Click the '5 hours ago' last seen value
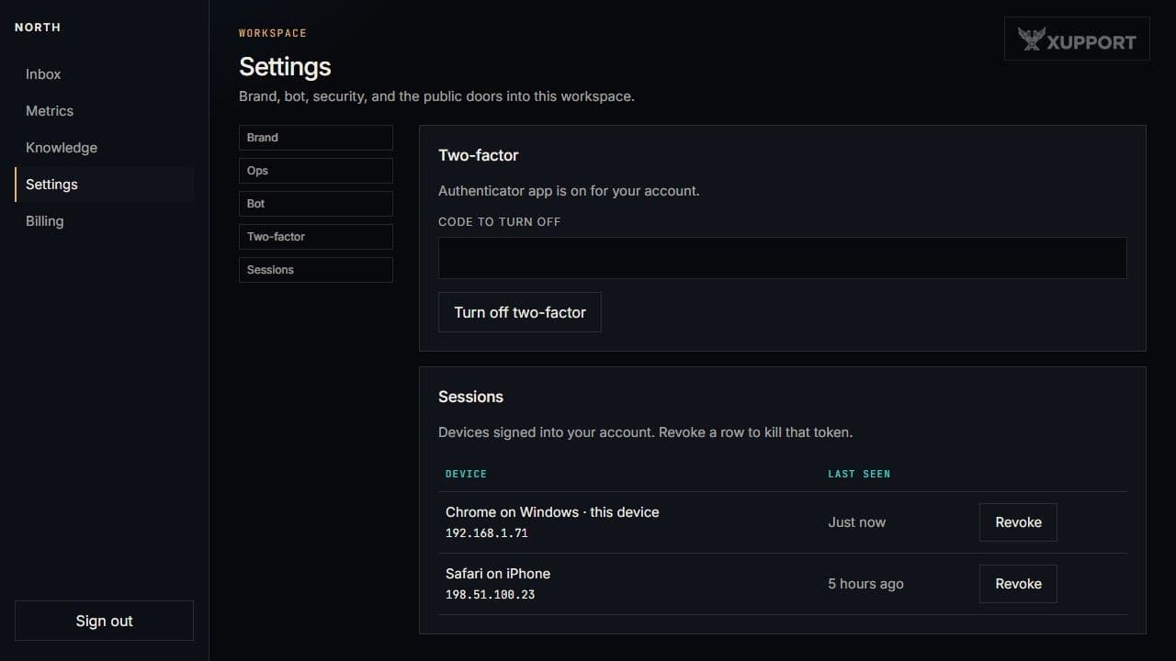 point(865,584)
